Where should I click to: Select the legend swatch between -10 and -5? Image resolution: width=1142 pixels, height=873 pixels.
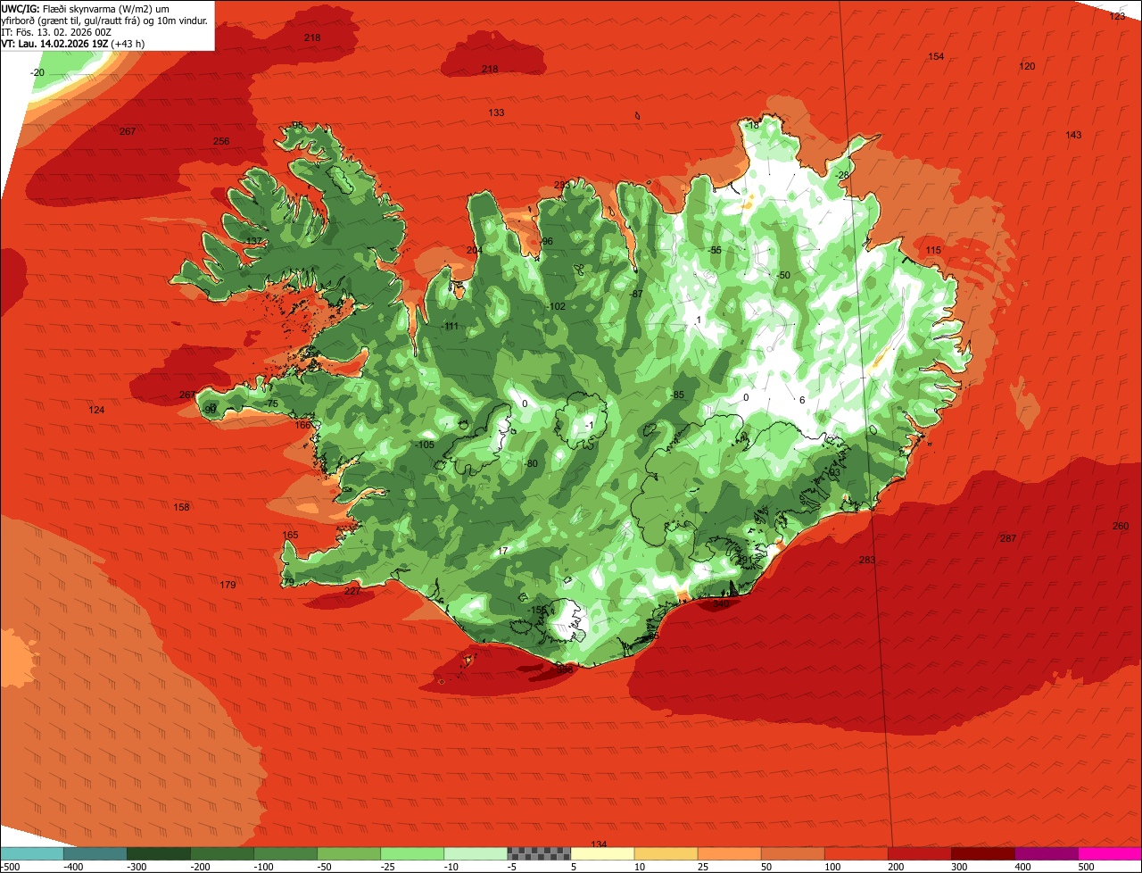point(476,853)
